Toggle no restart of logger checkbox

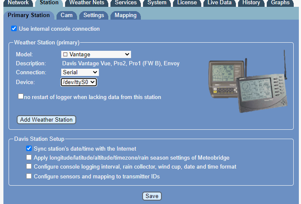coord(21,97)
